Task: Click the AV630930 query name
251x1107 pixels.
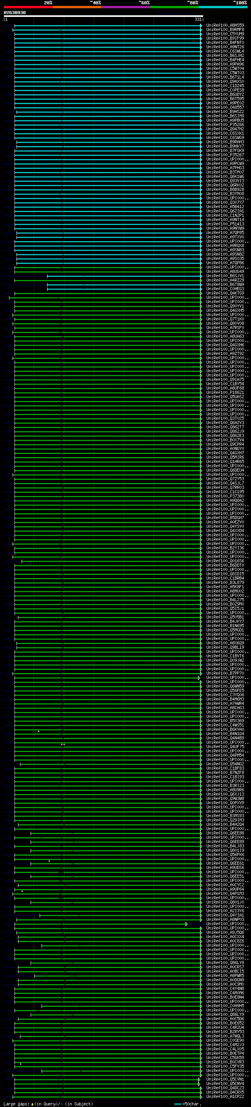Action: tap(15, 13)
